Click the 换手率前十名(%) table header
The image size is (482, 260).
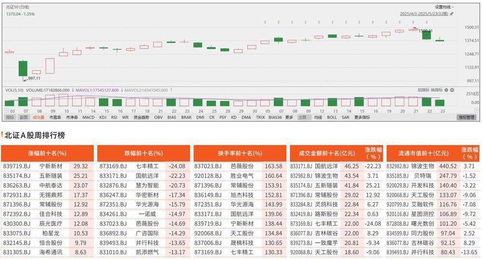pyautogui.click(x=240, y=153)
